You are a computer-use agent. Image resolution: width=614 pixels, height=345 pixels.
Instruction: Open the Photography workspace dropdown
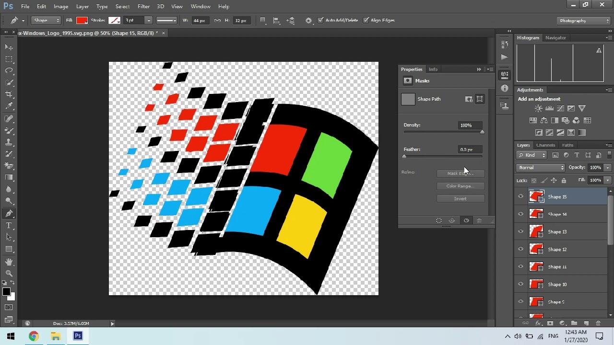584,21
